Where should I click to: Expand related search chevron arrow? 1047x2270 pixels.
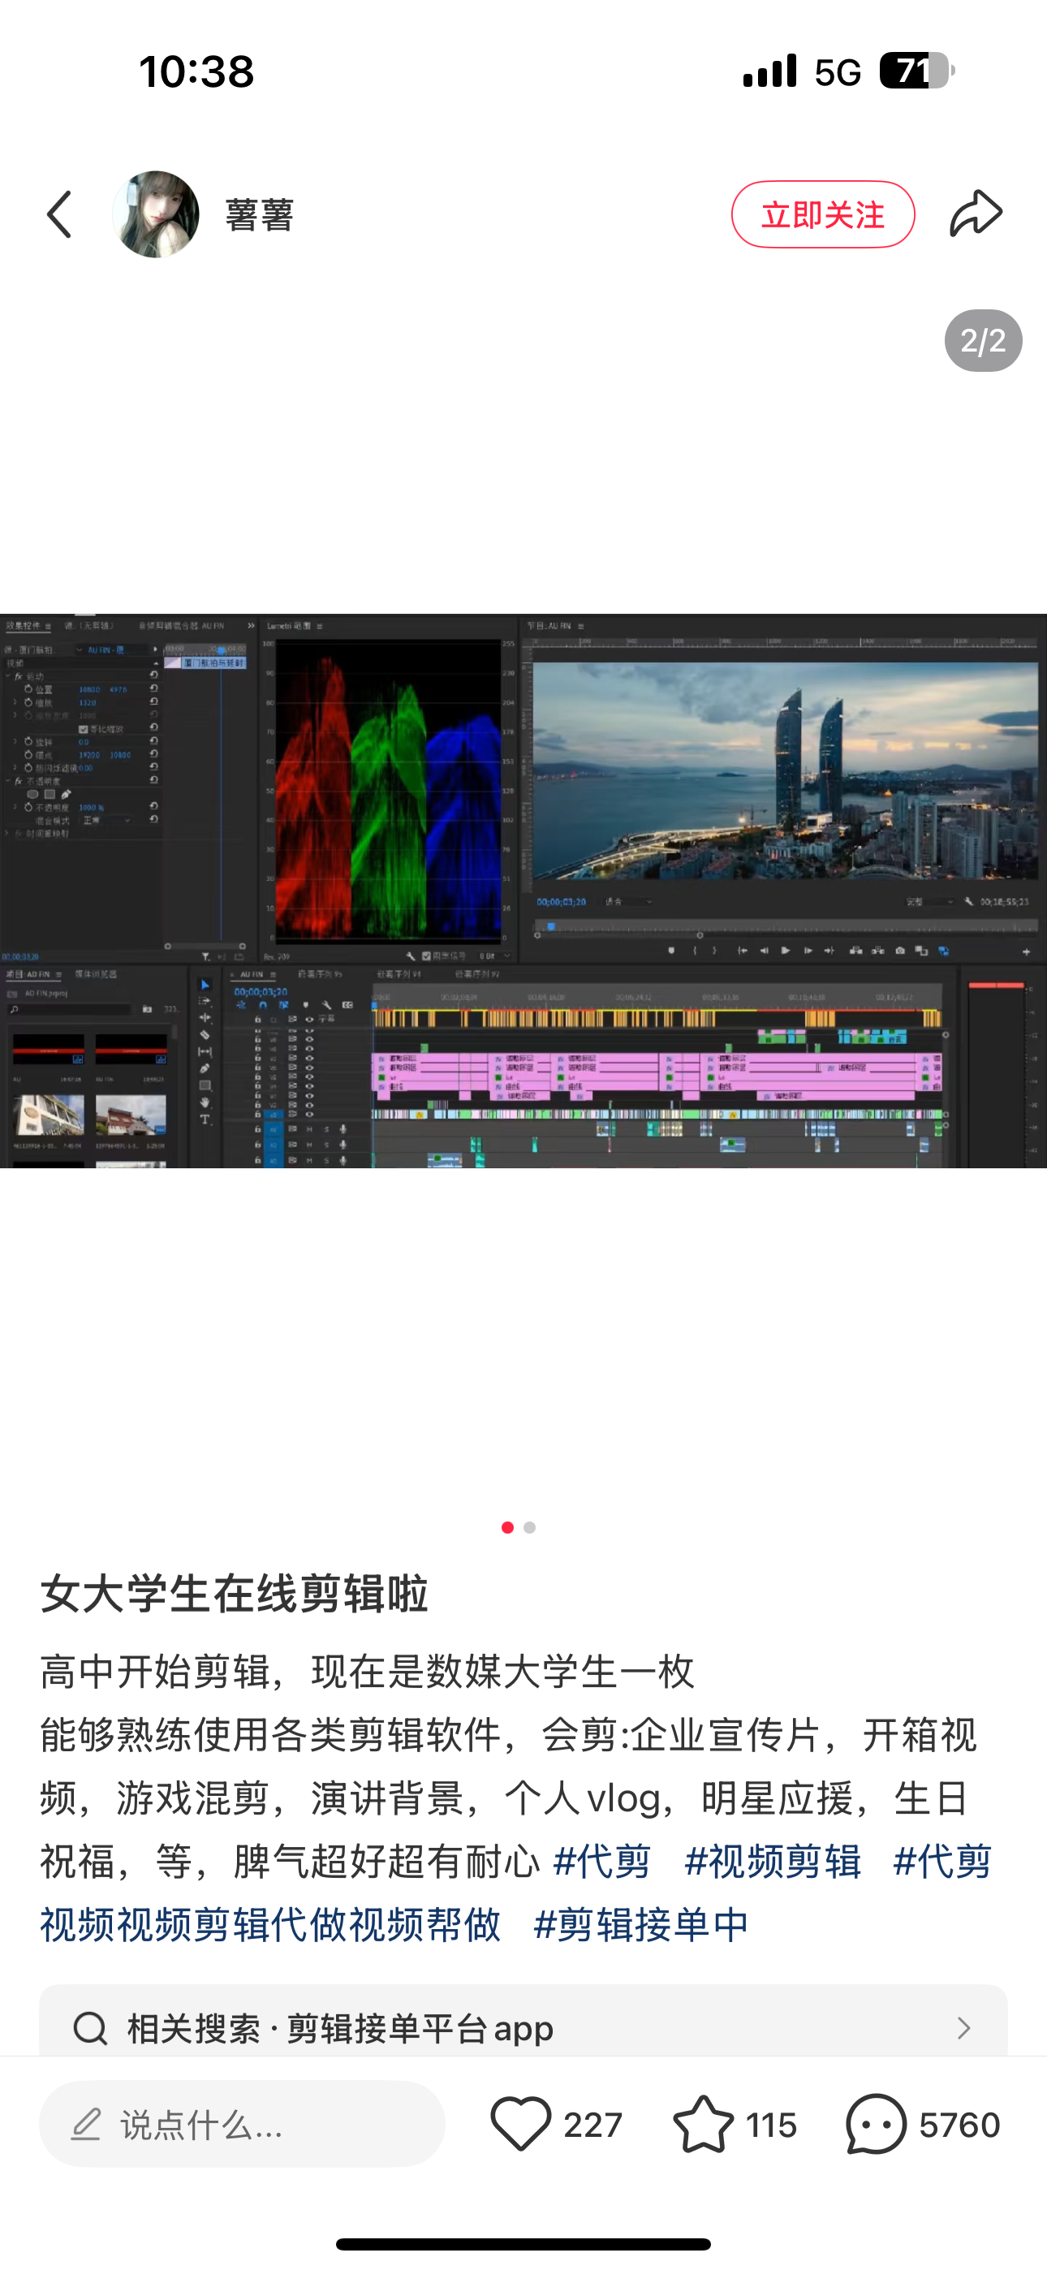pos(963,2029)
